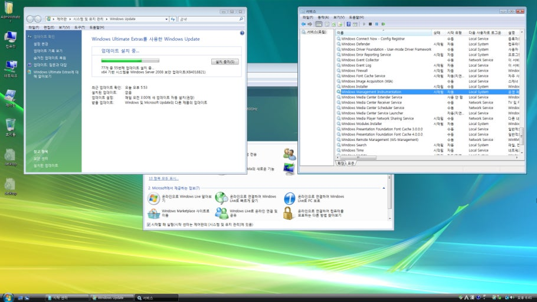This screenshot has width=537, height=302.
Task: Select Windows Installer service row
Action: tap(428, 87)
